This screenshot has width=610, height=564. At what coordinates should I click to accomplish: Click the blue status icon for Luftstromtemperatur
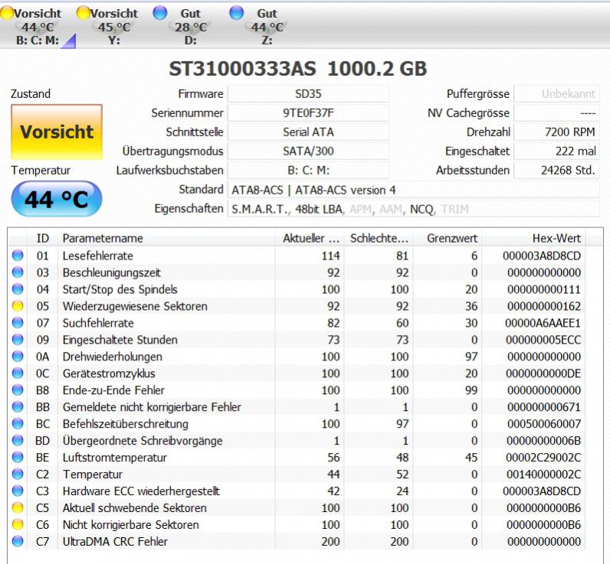coord(18,457)
